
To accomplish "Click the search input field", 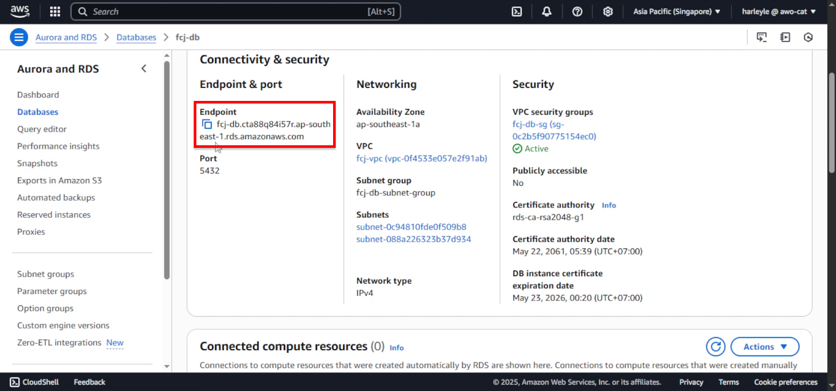I will [236, 12].
